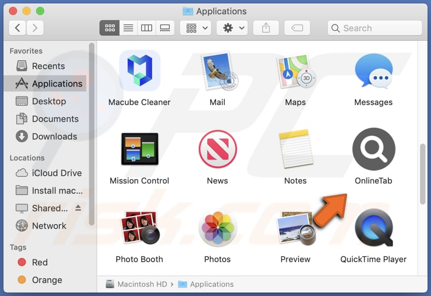Click the Search field
This screenshot has width=431, height=296.
click(x=375, y=28)
